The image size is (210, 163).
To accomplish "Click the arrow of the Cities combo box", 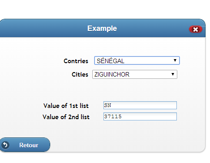I will point(173,74).
